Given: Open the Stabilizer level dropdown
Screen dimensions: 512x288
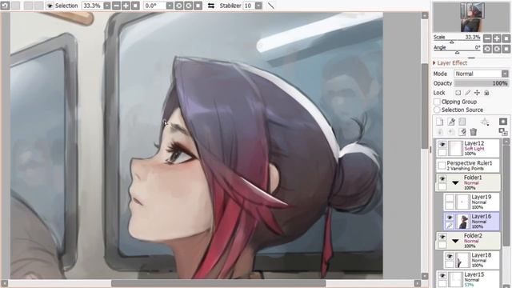Looking at the screenshot, I should pyautogui.click(x=258, y=6).
